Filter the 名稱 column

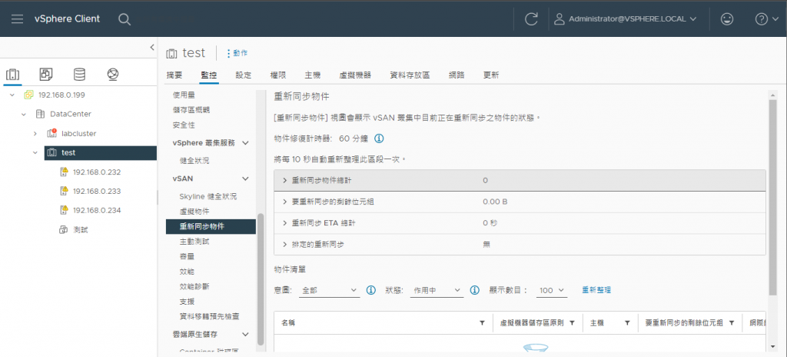[x=483, y=323]
